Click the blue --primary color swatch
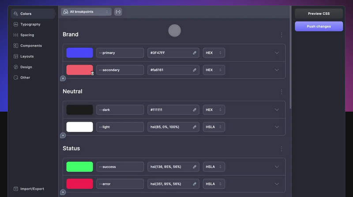This screenshot has height=197, width=353. coord(80,53)
